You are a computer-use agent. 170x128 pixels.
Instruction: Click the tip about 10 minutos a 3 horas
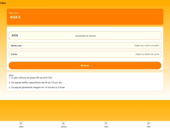tap(37, 88)
